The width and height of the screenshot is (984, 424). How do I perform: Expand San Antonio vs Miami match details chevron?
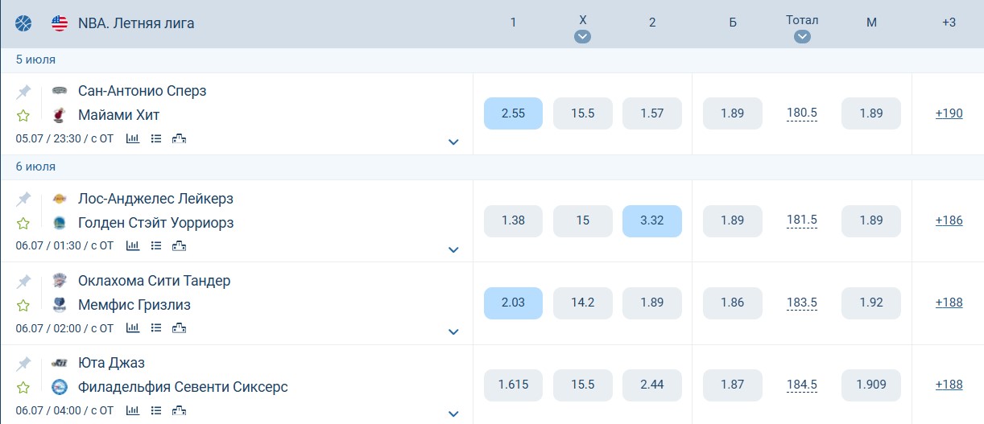point(453,142)
